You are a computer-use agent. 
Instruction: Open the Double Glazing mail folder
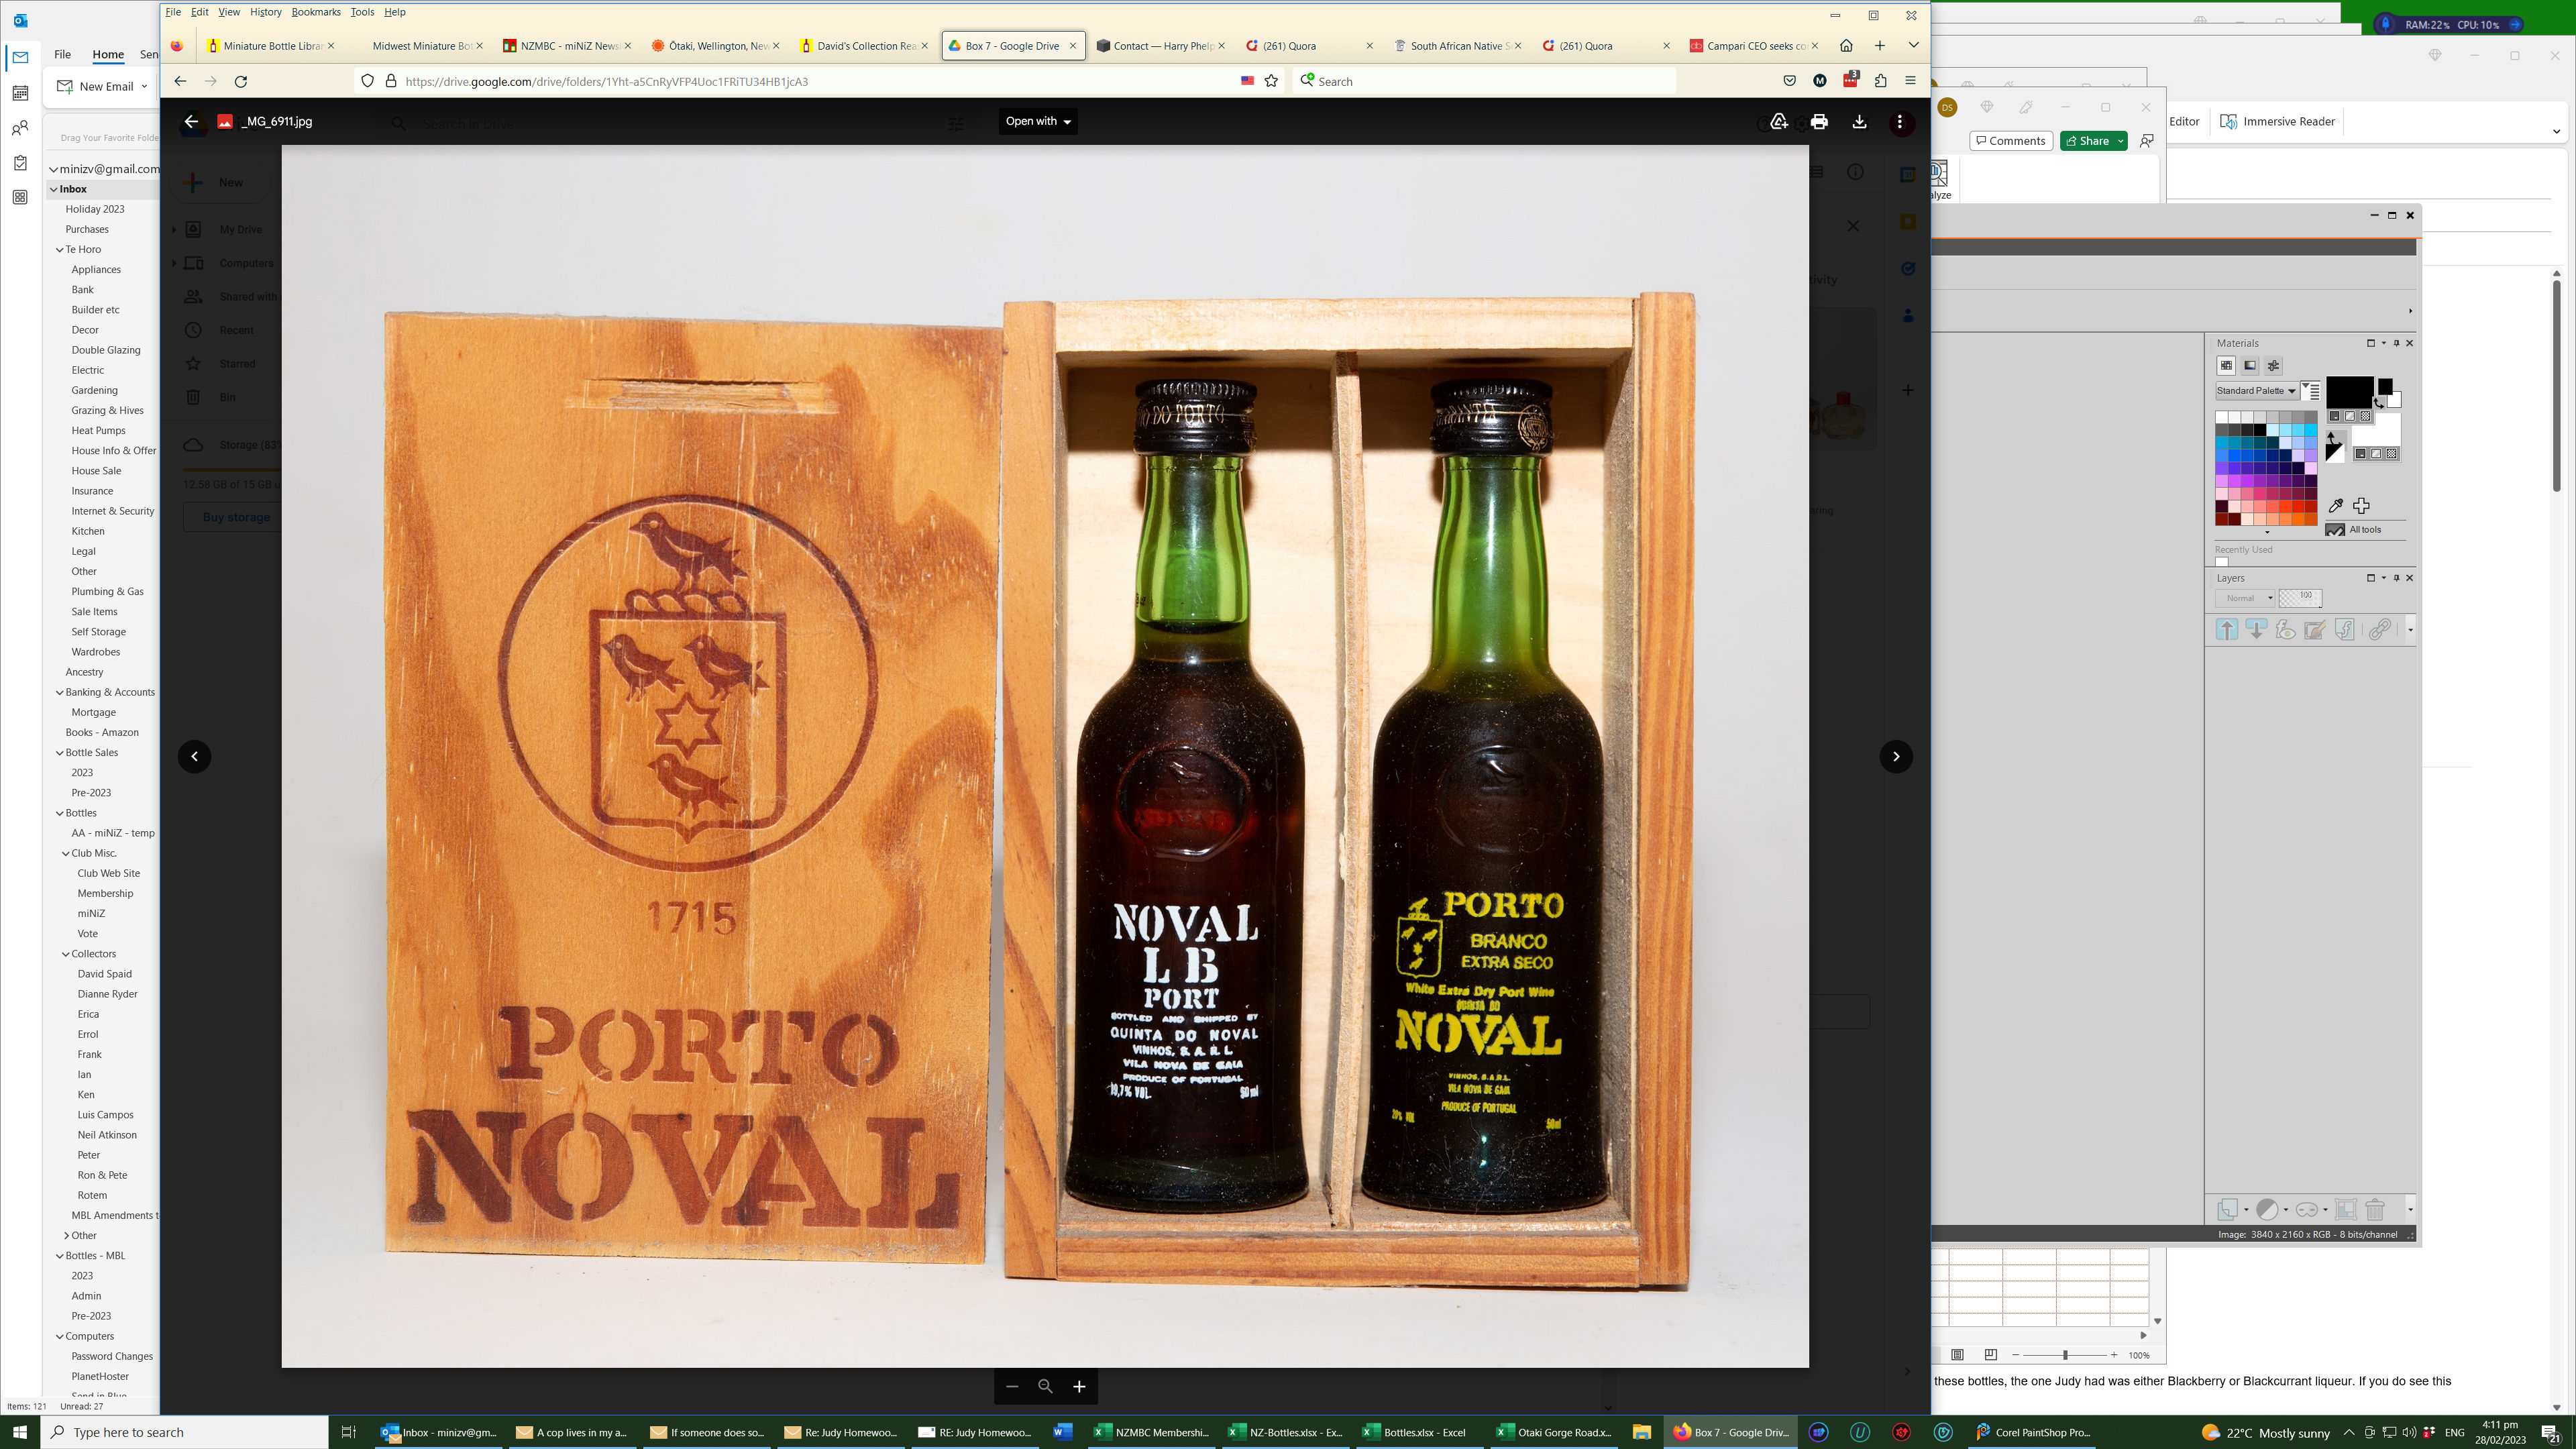tap(106, 350)
